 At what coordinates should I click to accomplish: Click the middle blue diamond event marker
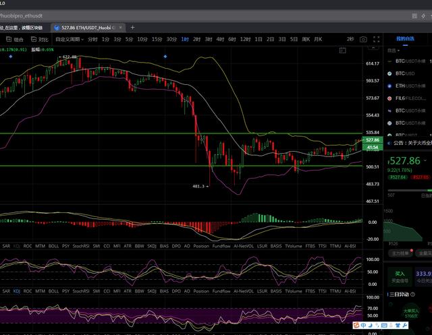[x=165, y=57]
